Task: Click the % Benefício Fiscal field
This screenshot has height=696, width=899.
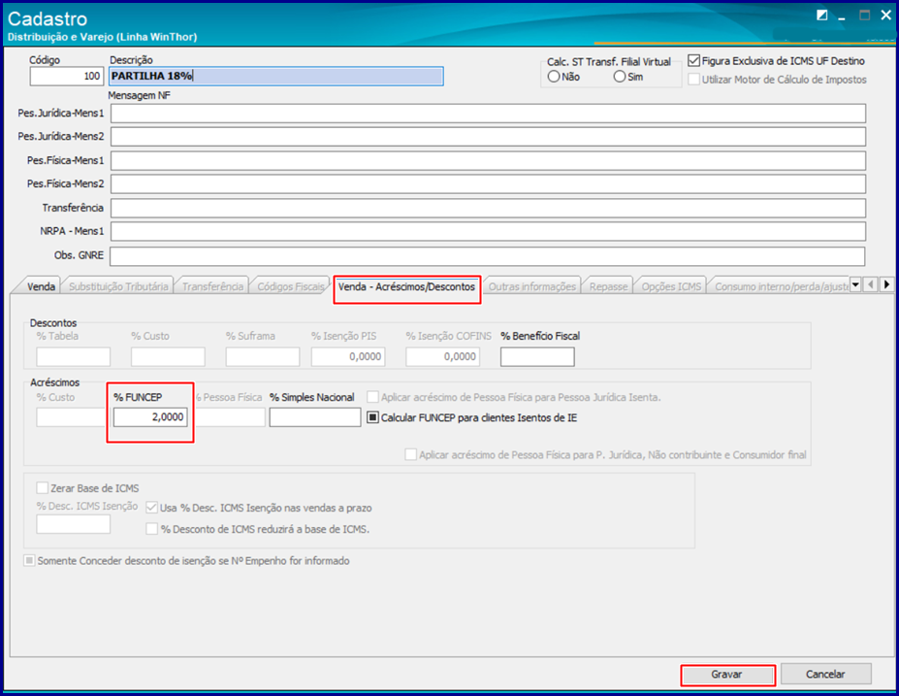Action: click(x=537, y=357)
